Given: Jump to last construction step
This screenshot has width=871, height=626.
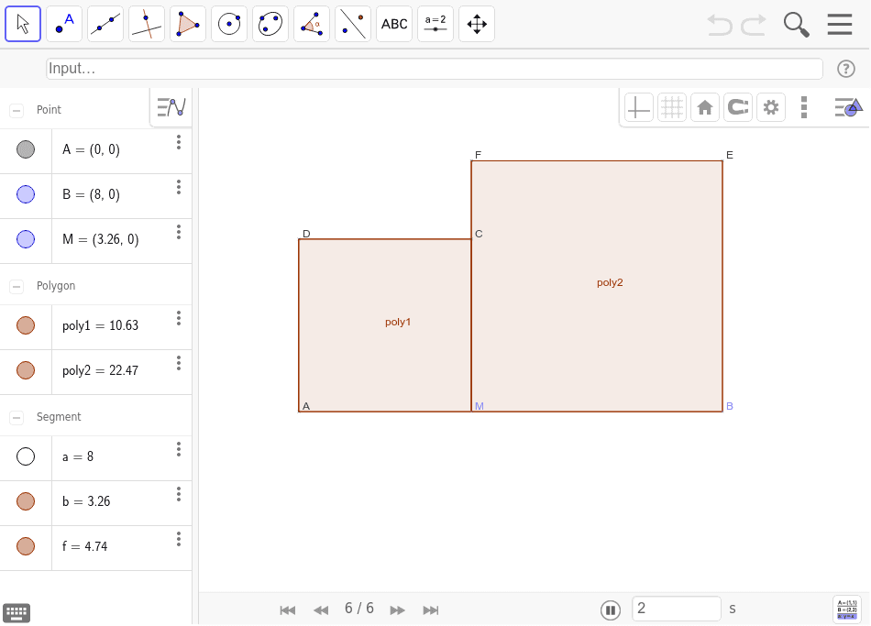Looking at the screenshot, I should coord(431,610).
